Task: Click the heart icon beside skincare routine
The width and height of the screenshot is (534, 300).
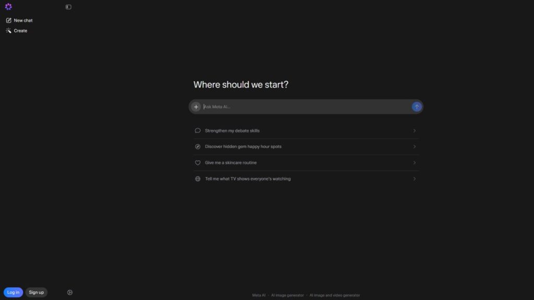Action: point(198,162)
